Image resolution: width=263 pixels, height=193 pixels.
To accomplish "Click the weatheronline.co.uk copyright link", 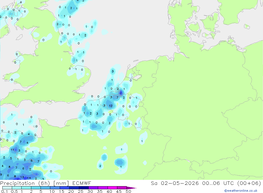I will [241, 191].
